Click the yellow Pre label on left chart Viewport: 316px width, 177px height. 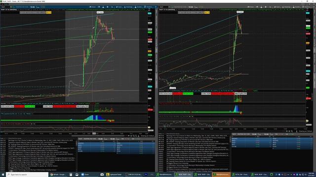(x=48, y=12)
